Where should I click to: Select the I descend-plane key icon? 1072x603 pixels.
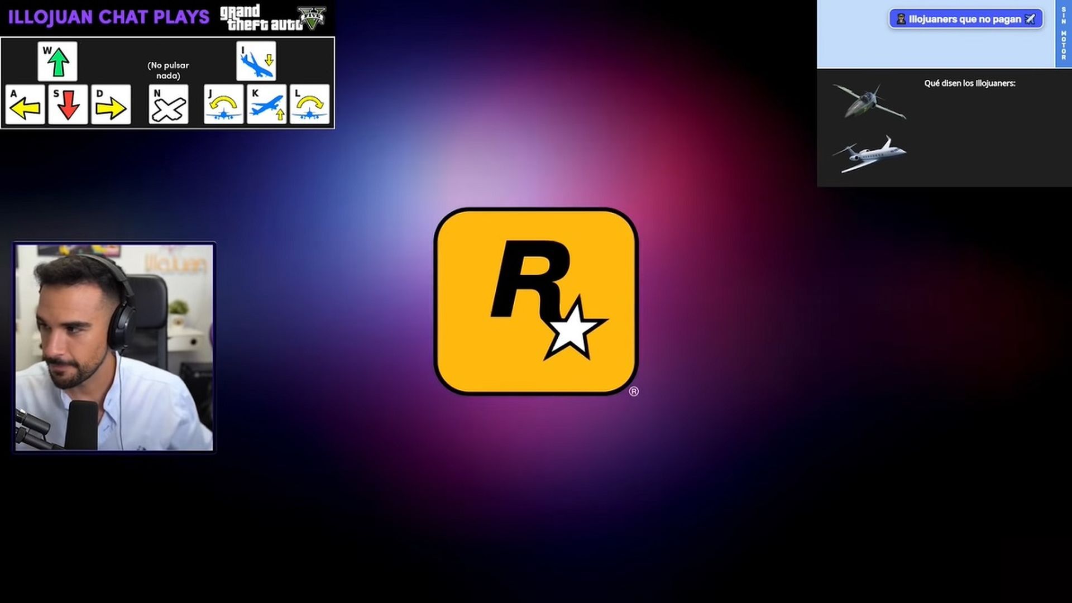click(x=257, y=60)
